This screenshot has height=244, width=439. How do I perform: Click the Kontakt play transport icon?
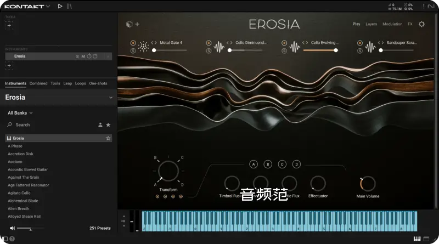pos(60,6)
